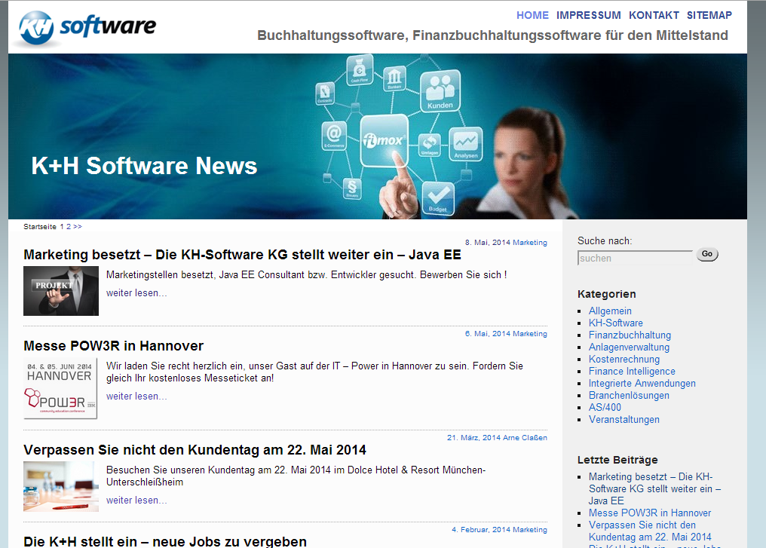Click the Marketing author link dated 4. Februar
Viewport: 766px width, 548px height.
tap(530, 530)
